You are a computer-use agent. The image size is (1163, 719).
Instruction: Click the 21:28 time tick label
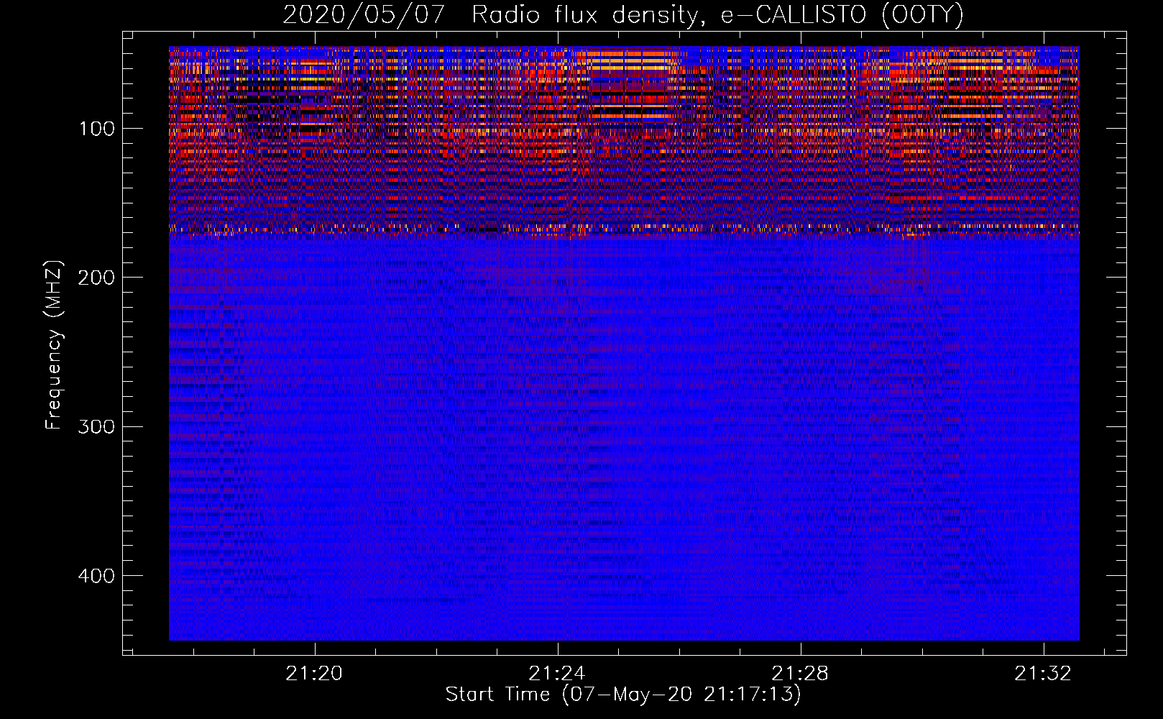[x=800, y=673]
